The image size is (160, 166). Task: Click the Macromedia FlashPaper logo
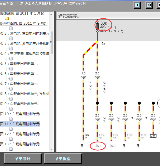coord(69,16)
